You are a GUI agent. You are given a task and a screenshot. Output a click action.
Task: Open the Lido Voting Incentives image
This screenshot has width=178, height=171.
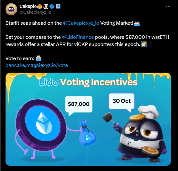pos(88,119)
